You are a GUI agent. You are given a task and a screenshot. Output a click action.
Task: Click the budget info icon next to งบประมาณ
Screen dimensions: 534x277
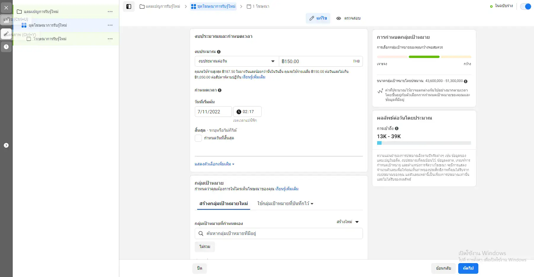219,52
